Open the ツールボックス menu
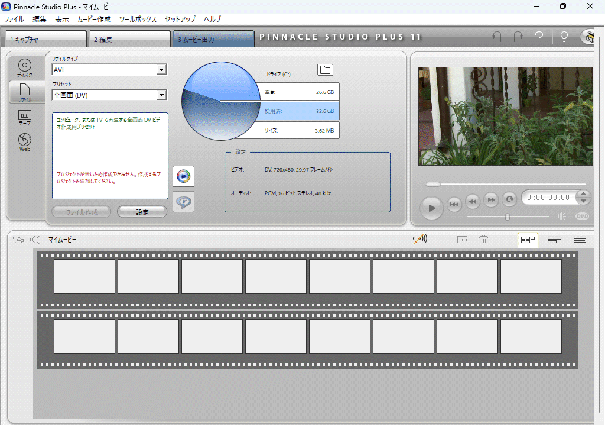The height and width of the screenshot is (426, 605). (x=138, y=20)
